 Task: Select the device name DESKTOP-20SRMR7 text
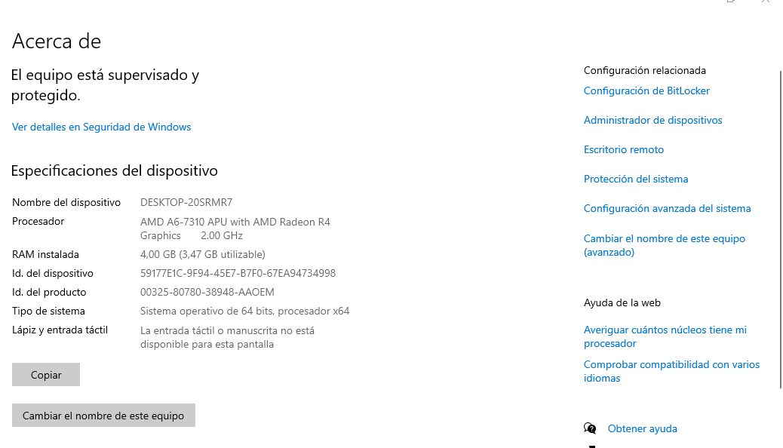point(186,202)
